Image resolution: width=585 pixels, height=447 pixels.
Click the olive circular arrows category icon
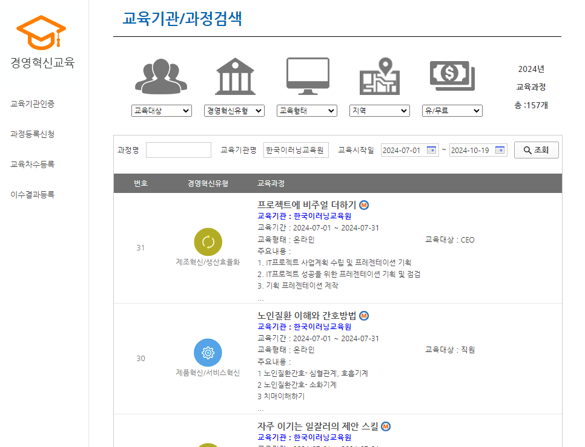pyautogui.click(x=208, y=242)
